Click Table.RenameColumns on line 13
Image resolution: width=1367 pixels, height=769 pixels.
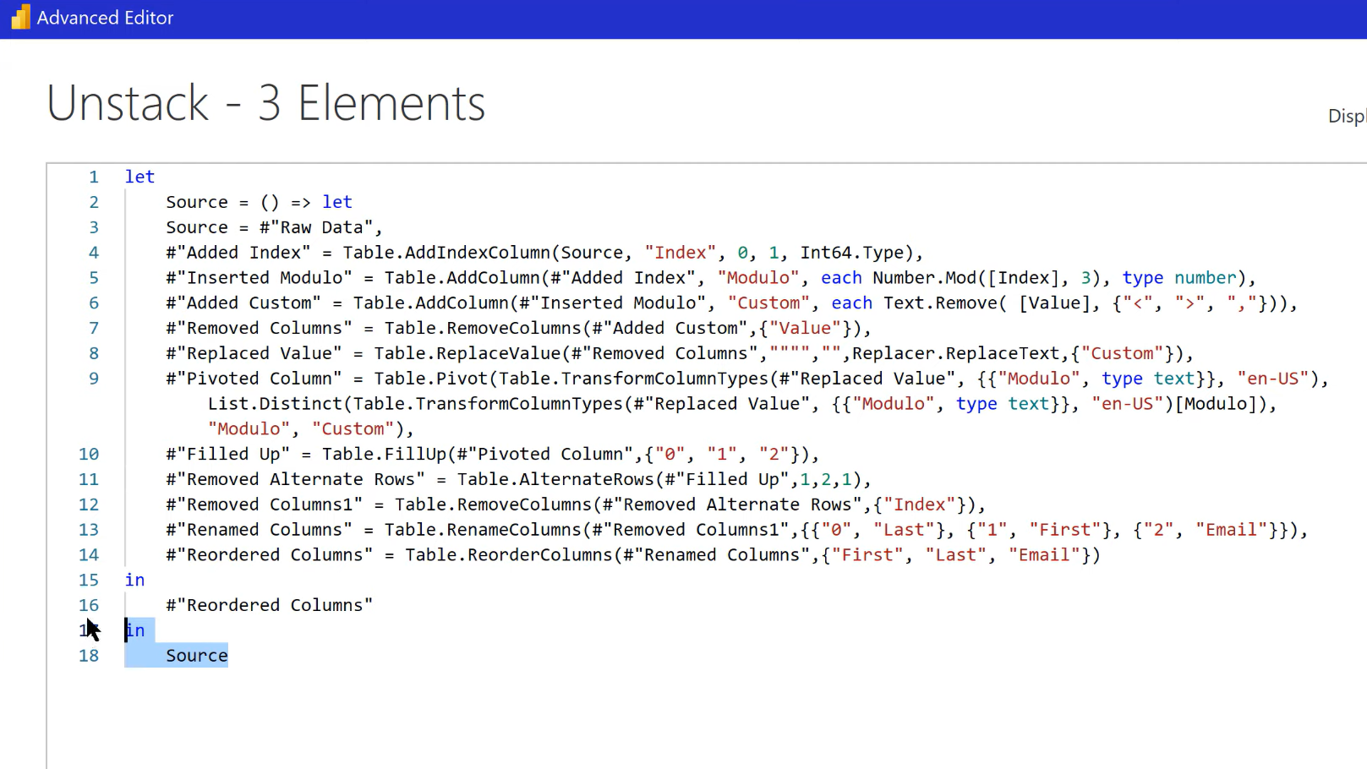(x=483, y=530)
